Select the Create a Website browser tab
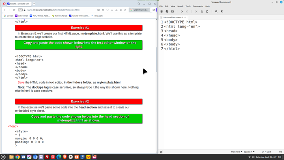The width and height of the screenshot is (284, 160). (x=19, y=4)
